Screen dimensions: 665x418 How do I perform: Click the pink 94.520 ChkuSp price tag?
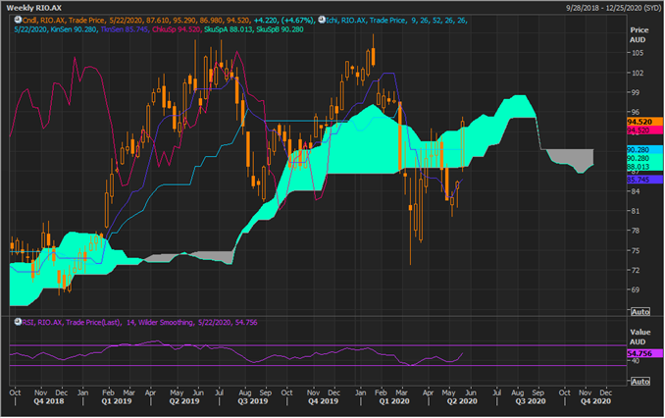coord(644,131)
